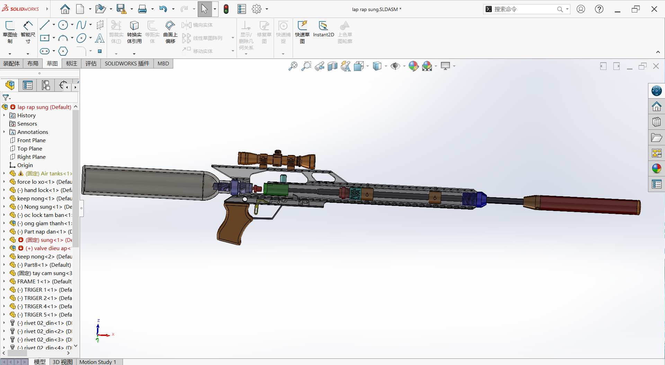Create a new document
Screen dimensions: 665x365
(80, 9)
